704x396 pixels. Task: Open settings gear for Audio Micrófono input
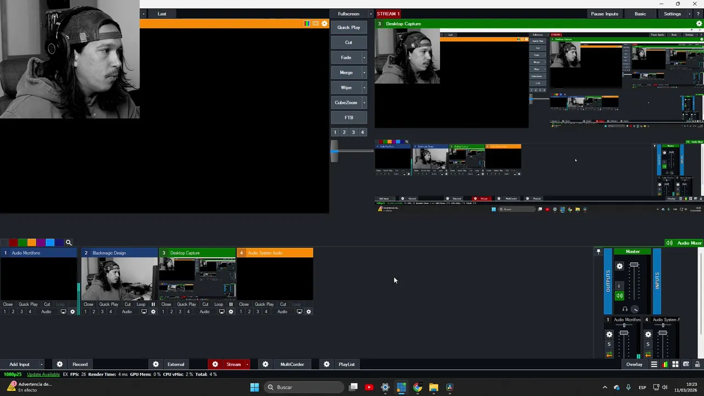pos(72,312)
